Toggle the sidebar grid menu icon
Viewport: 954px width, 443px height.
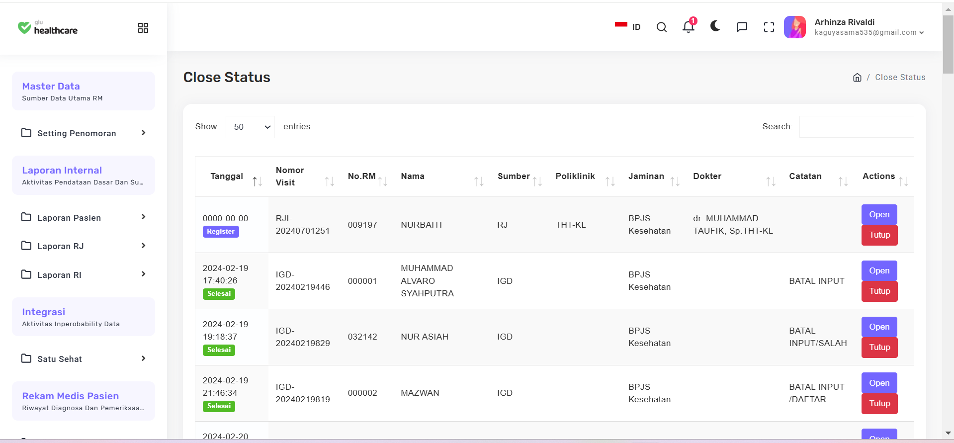click(143, 28)
